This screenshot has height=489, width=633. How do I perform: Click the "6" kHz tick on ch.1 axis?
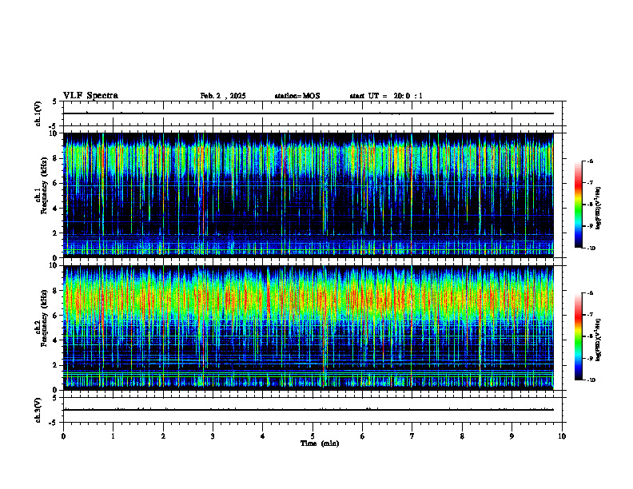coord(56,183)
